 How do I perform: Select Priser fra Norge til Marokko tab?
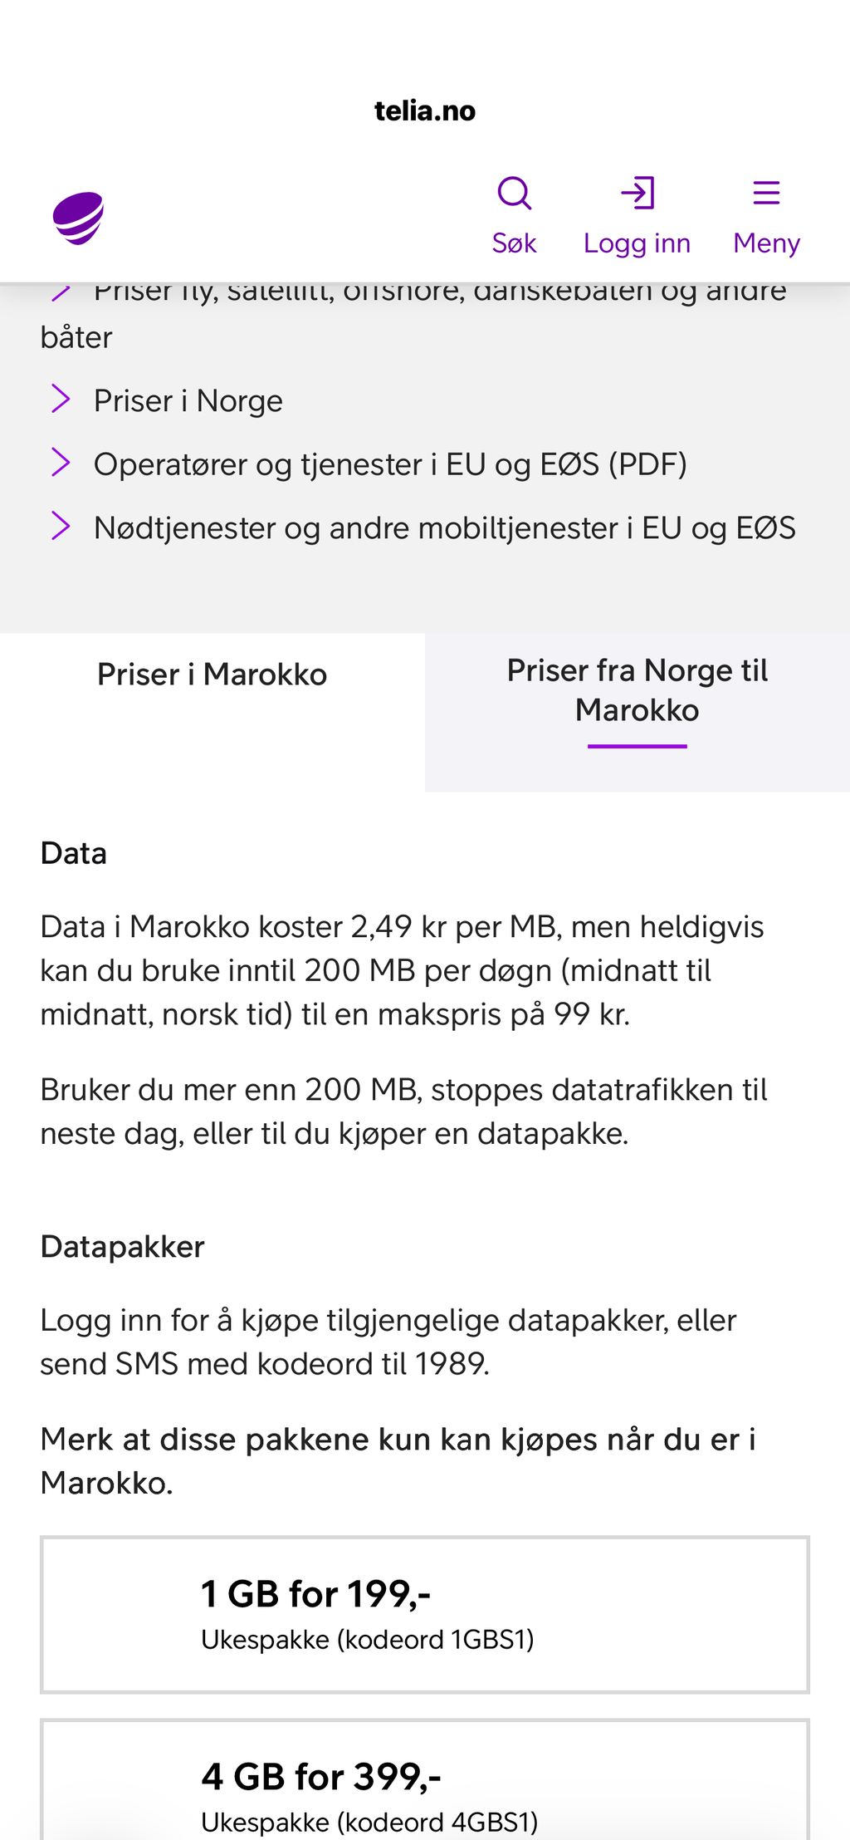(637, 691)
